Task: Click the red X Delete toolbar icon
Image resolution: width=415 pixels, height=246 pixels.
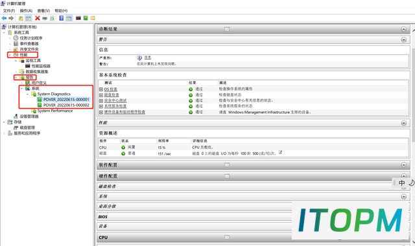Action: click(x=38, y=18)
